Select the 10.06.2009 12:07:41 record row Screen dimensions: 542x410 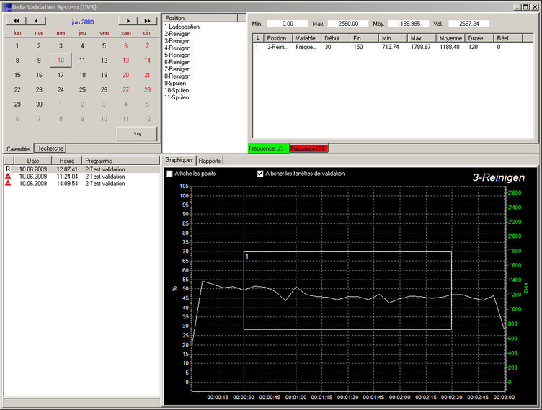[82, 169]
